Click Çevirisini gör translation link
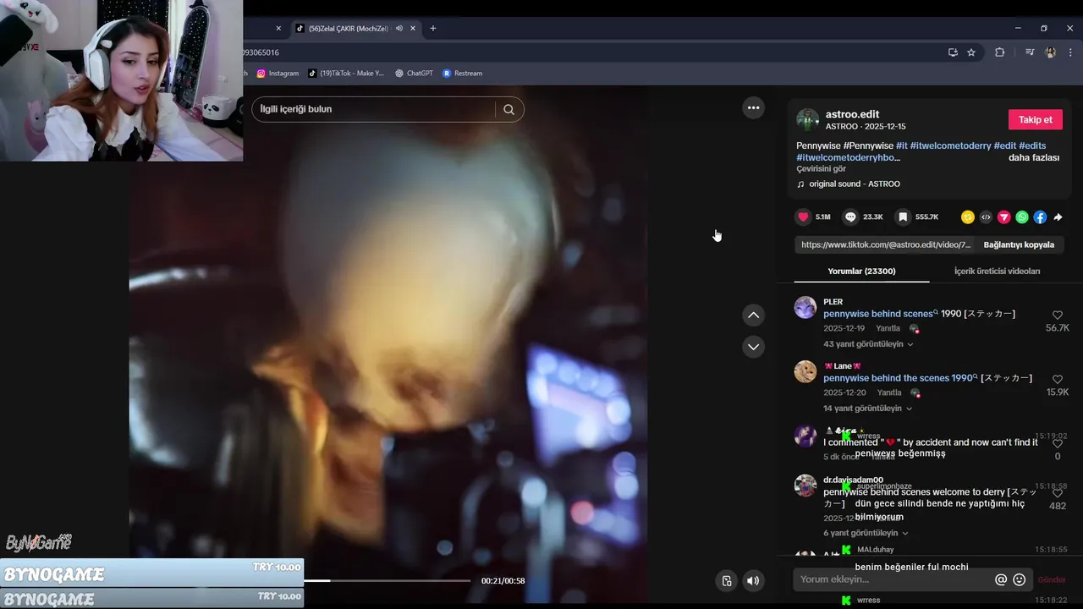The width and height of the screenshot is (1083, 609). point(821,169)
